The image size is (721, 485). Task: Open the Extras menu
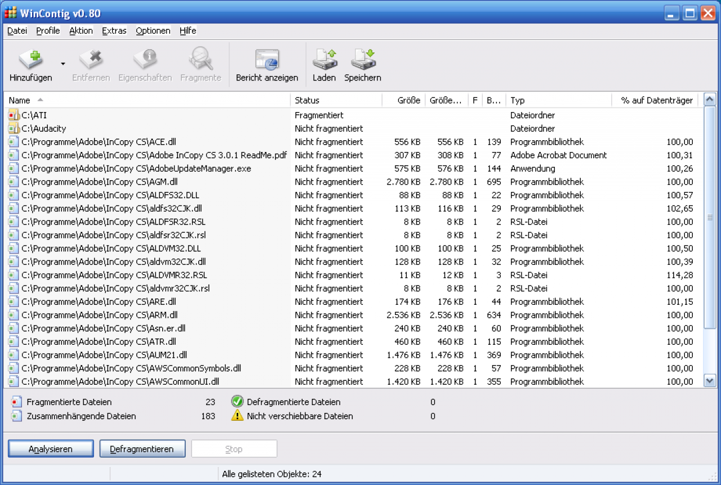(x=114, y=31)
